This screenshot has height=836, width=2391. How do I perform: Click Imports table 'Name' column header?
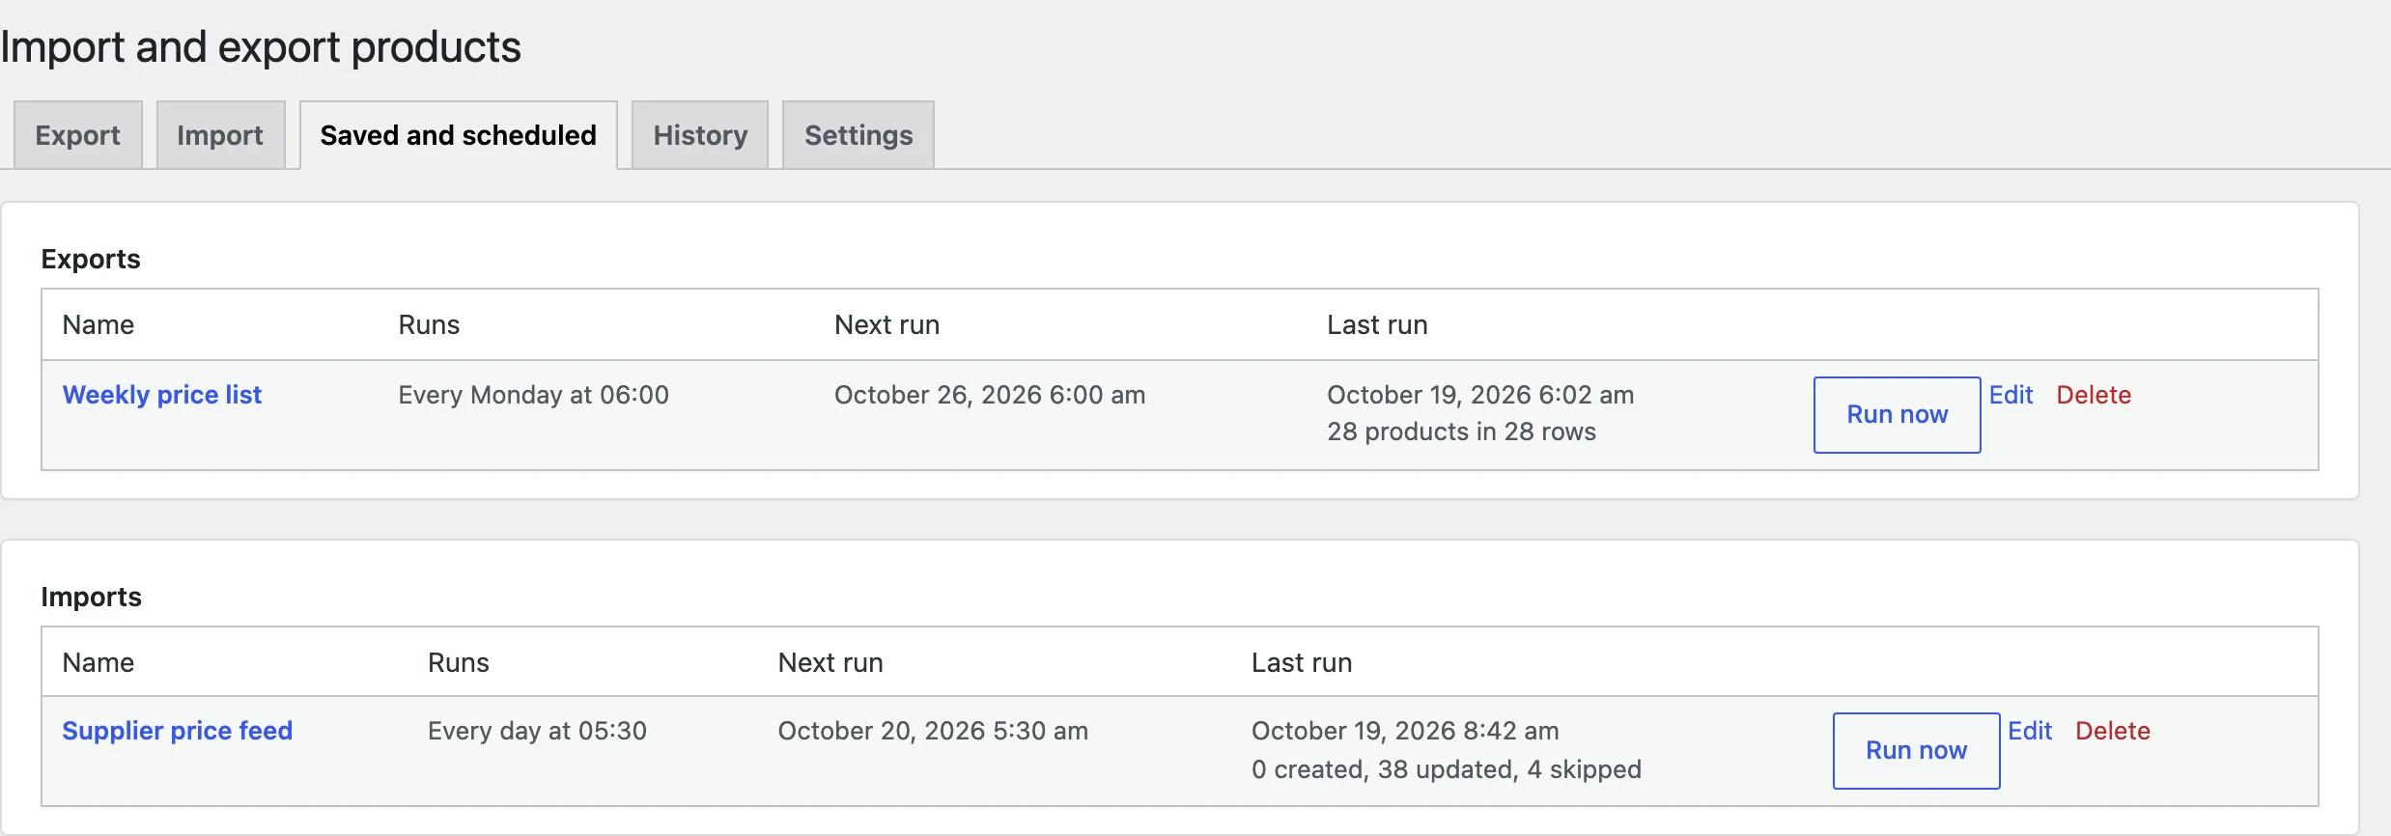[x=98, y=662]
